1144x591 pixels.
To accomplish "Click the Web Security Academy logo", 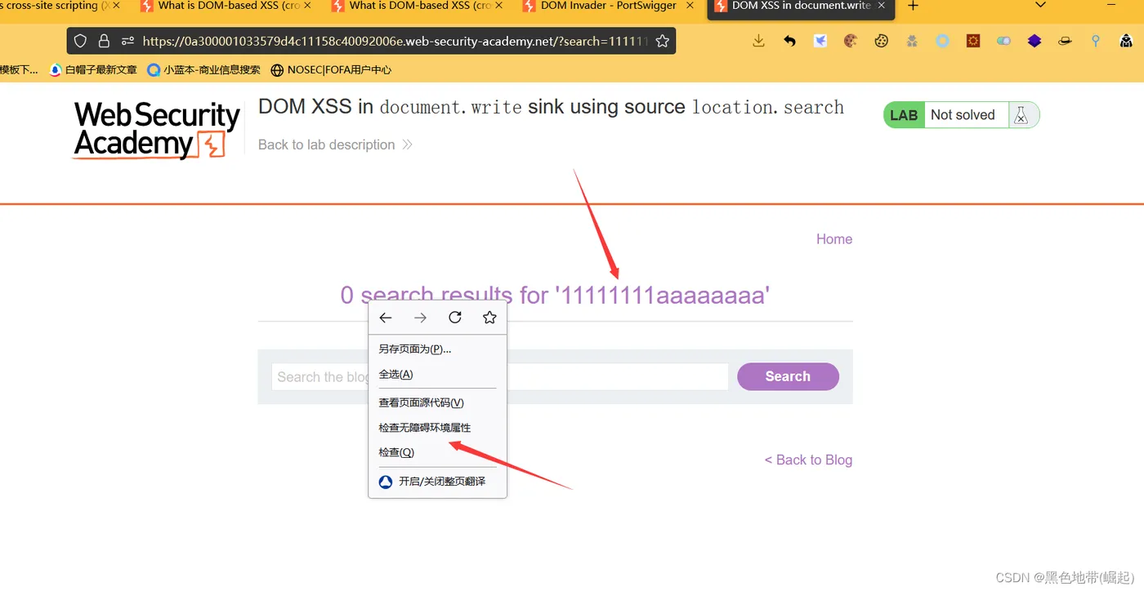I will pyautogui.click(x=156, y=129).
